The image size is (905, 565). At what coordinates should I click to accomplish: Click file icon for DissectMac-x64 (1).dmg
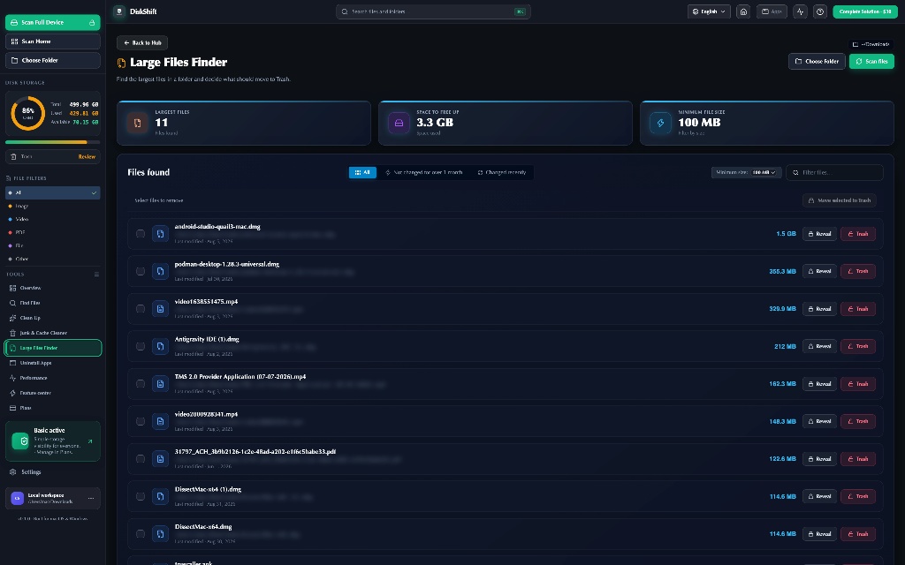161,496
